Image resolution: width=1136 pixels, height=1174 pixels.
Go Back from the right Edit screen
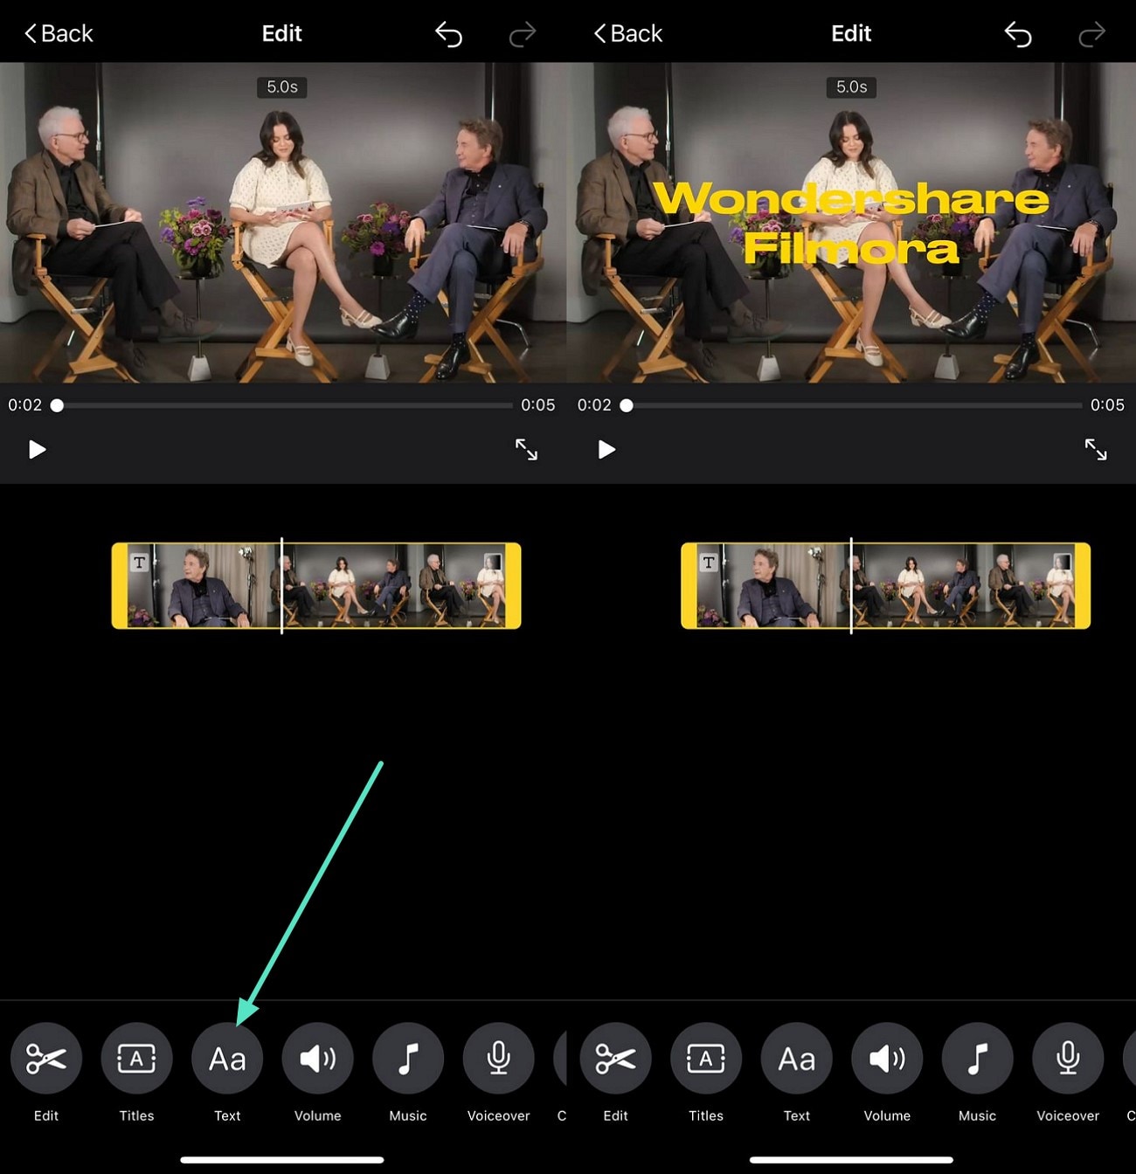(628, 34)
